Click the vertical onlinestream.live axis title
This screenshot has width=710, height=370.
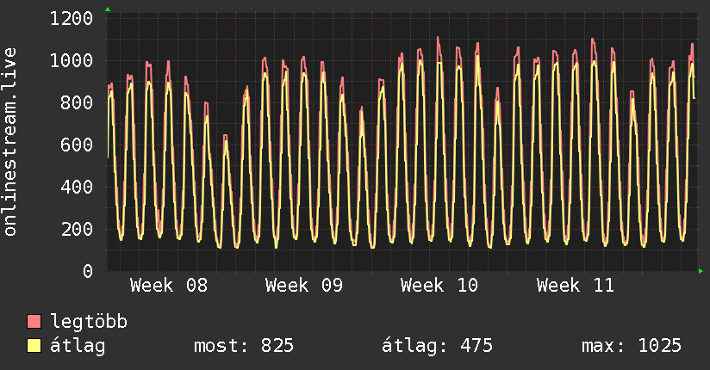10,142
